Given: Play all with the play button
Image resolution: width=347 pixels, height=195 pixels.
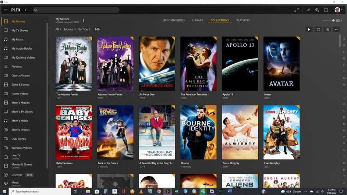Looking at the screenshot, I should pos(309,29).
